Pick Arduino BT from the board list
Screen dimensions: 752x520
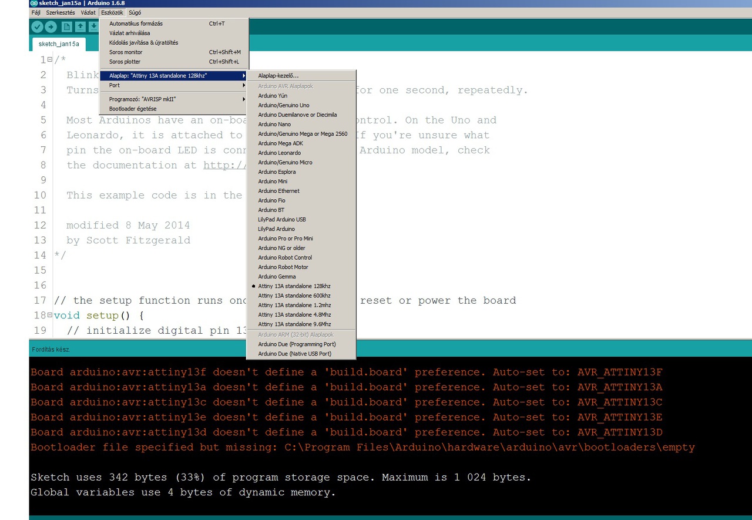(x=301, y=210)
